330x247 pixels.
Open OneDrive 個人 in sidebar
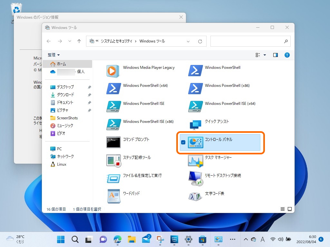67,72
